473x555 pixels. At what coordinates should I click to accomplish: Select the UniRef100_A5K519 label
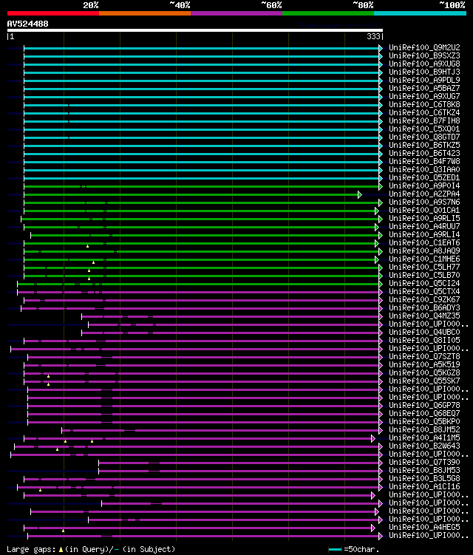(424, 365)
